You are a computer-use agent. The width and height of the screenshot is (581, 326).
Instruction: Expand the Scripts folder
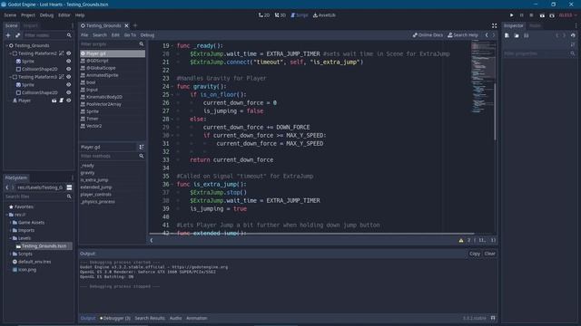click(10, 254)
